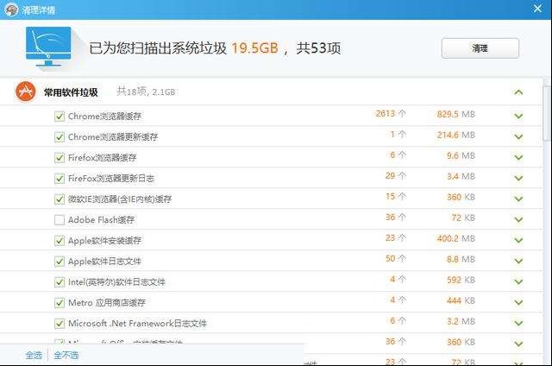The height and width of the screenshot is (366, 552).
Task: Click the 444 KB size value
Action: (x=461, y=300)
